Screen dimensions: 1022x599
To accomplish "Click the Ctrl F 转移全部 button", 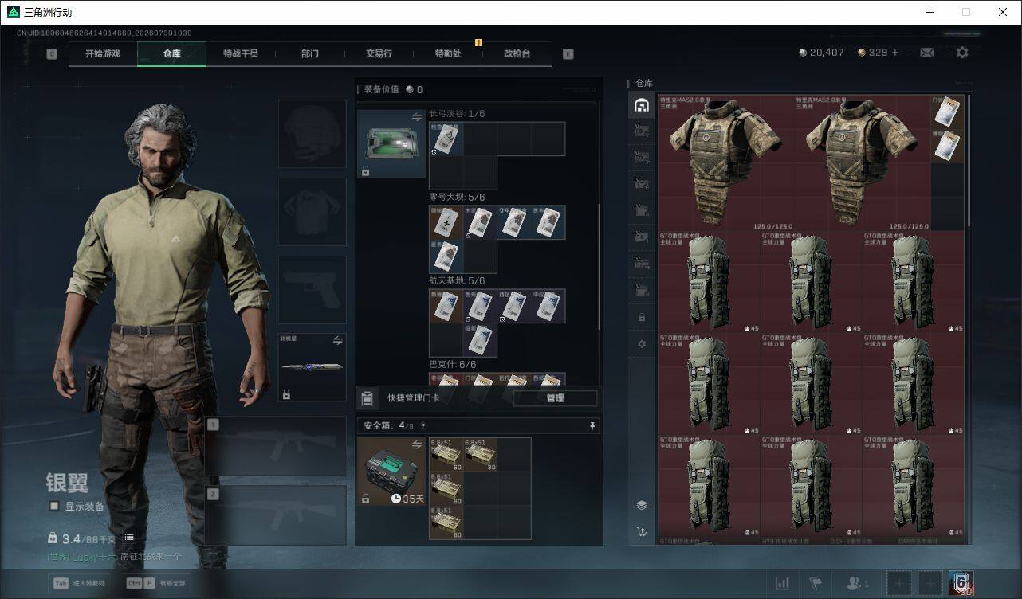I will [x=155, y=583].
